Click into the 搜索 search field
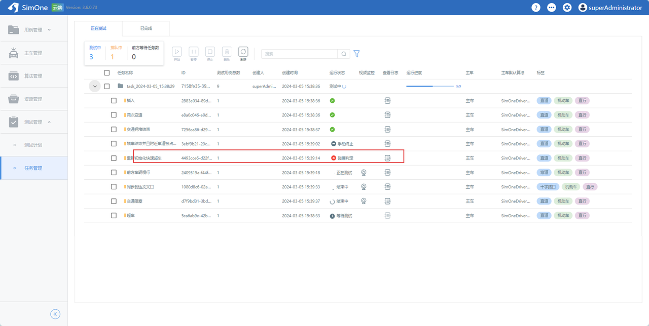The height and width of the screenshot is (326, 649). click(299, 54)
